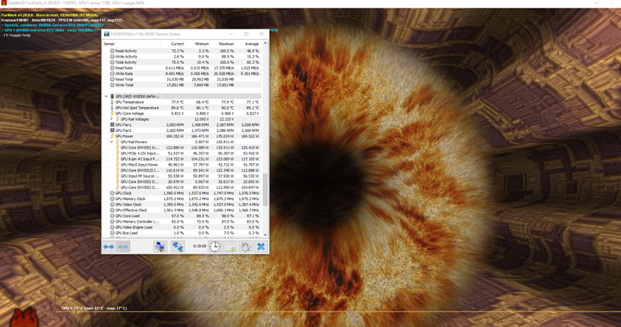Viewport: 621px width, 327px height.
Task: Select the GPU Input PP Source row
Action: pos(182,176)
